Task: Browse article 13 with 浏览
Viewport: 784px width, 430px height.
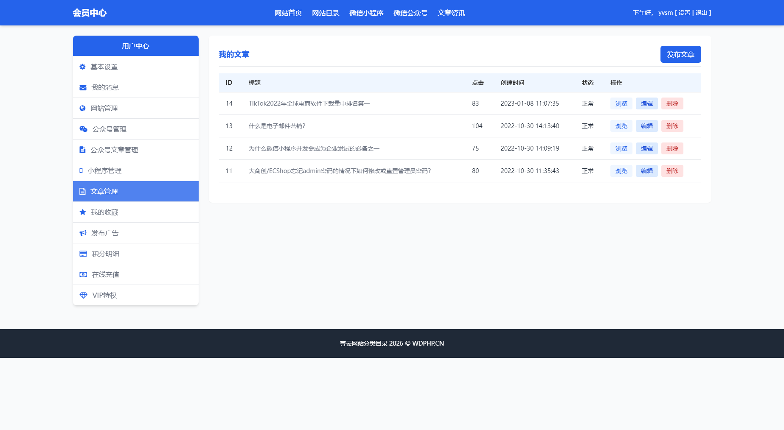Action: point(621,126)
